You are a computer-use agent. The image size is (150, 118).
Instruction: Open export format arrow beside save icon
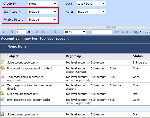tap(140, 32)
